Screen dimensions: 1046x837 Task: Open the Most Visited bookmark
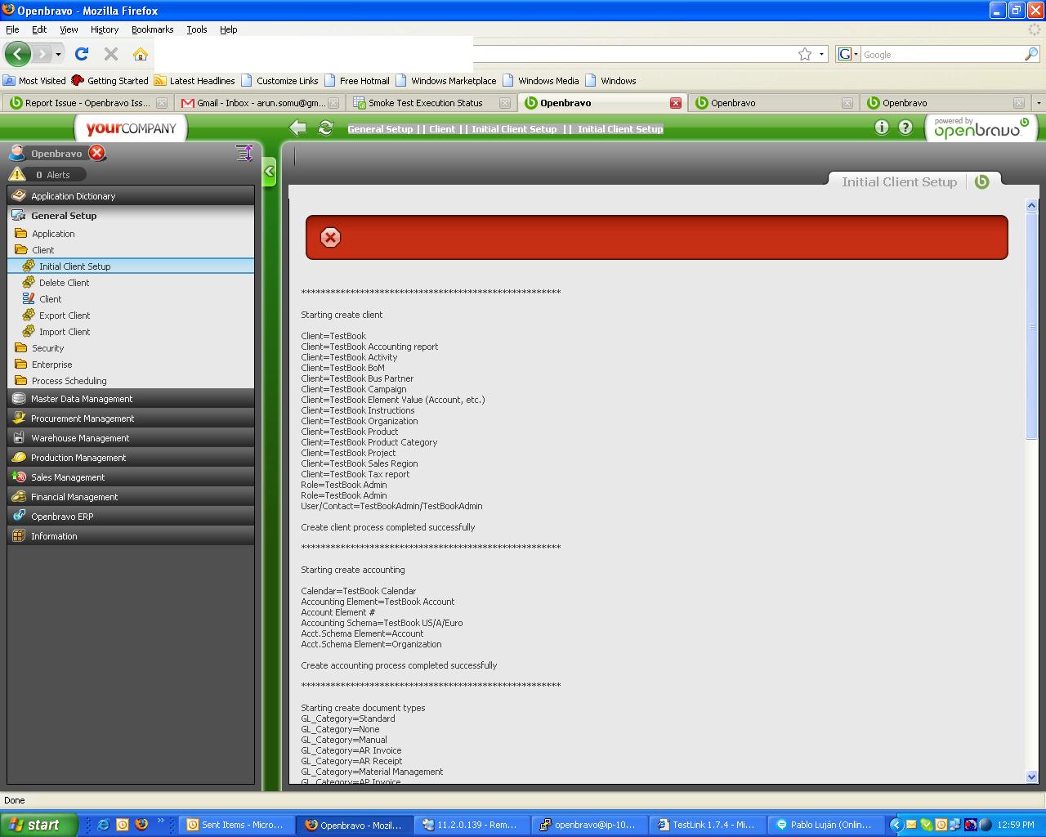[x=34, y=81]
